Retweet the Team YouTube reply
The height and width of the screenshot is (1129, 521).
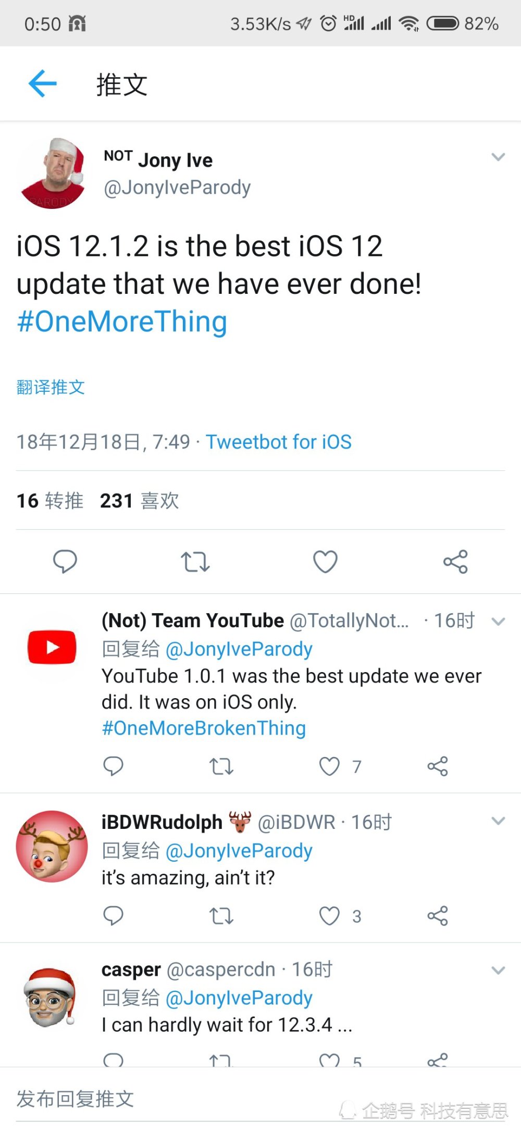tap(221, 766)
